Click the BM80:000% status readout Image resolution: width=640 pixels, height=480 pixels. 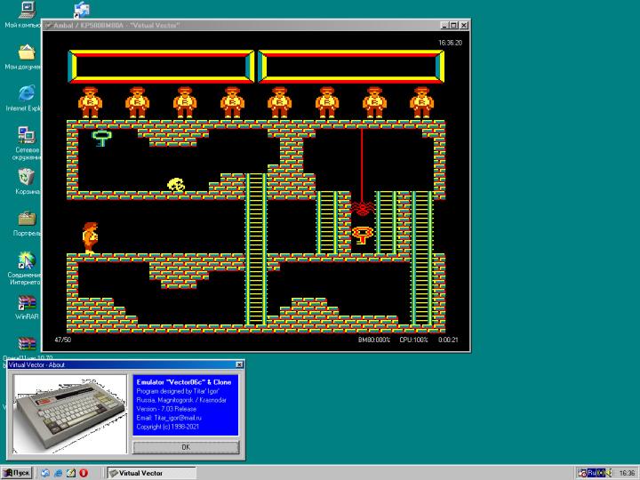click(x=374, y=340)
